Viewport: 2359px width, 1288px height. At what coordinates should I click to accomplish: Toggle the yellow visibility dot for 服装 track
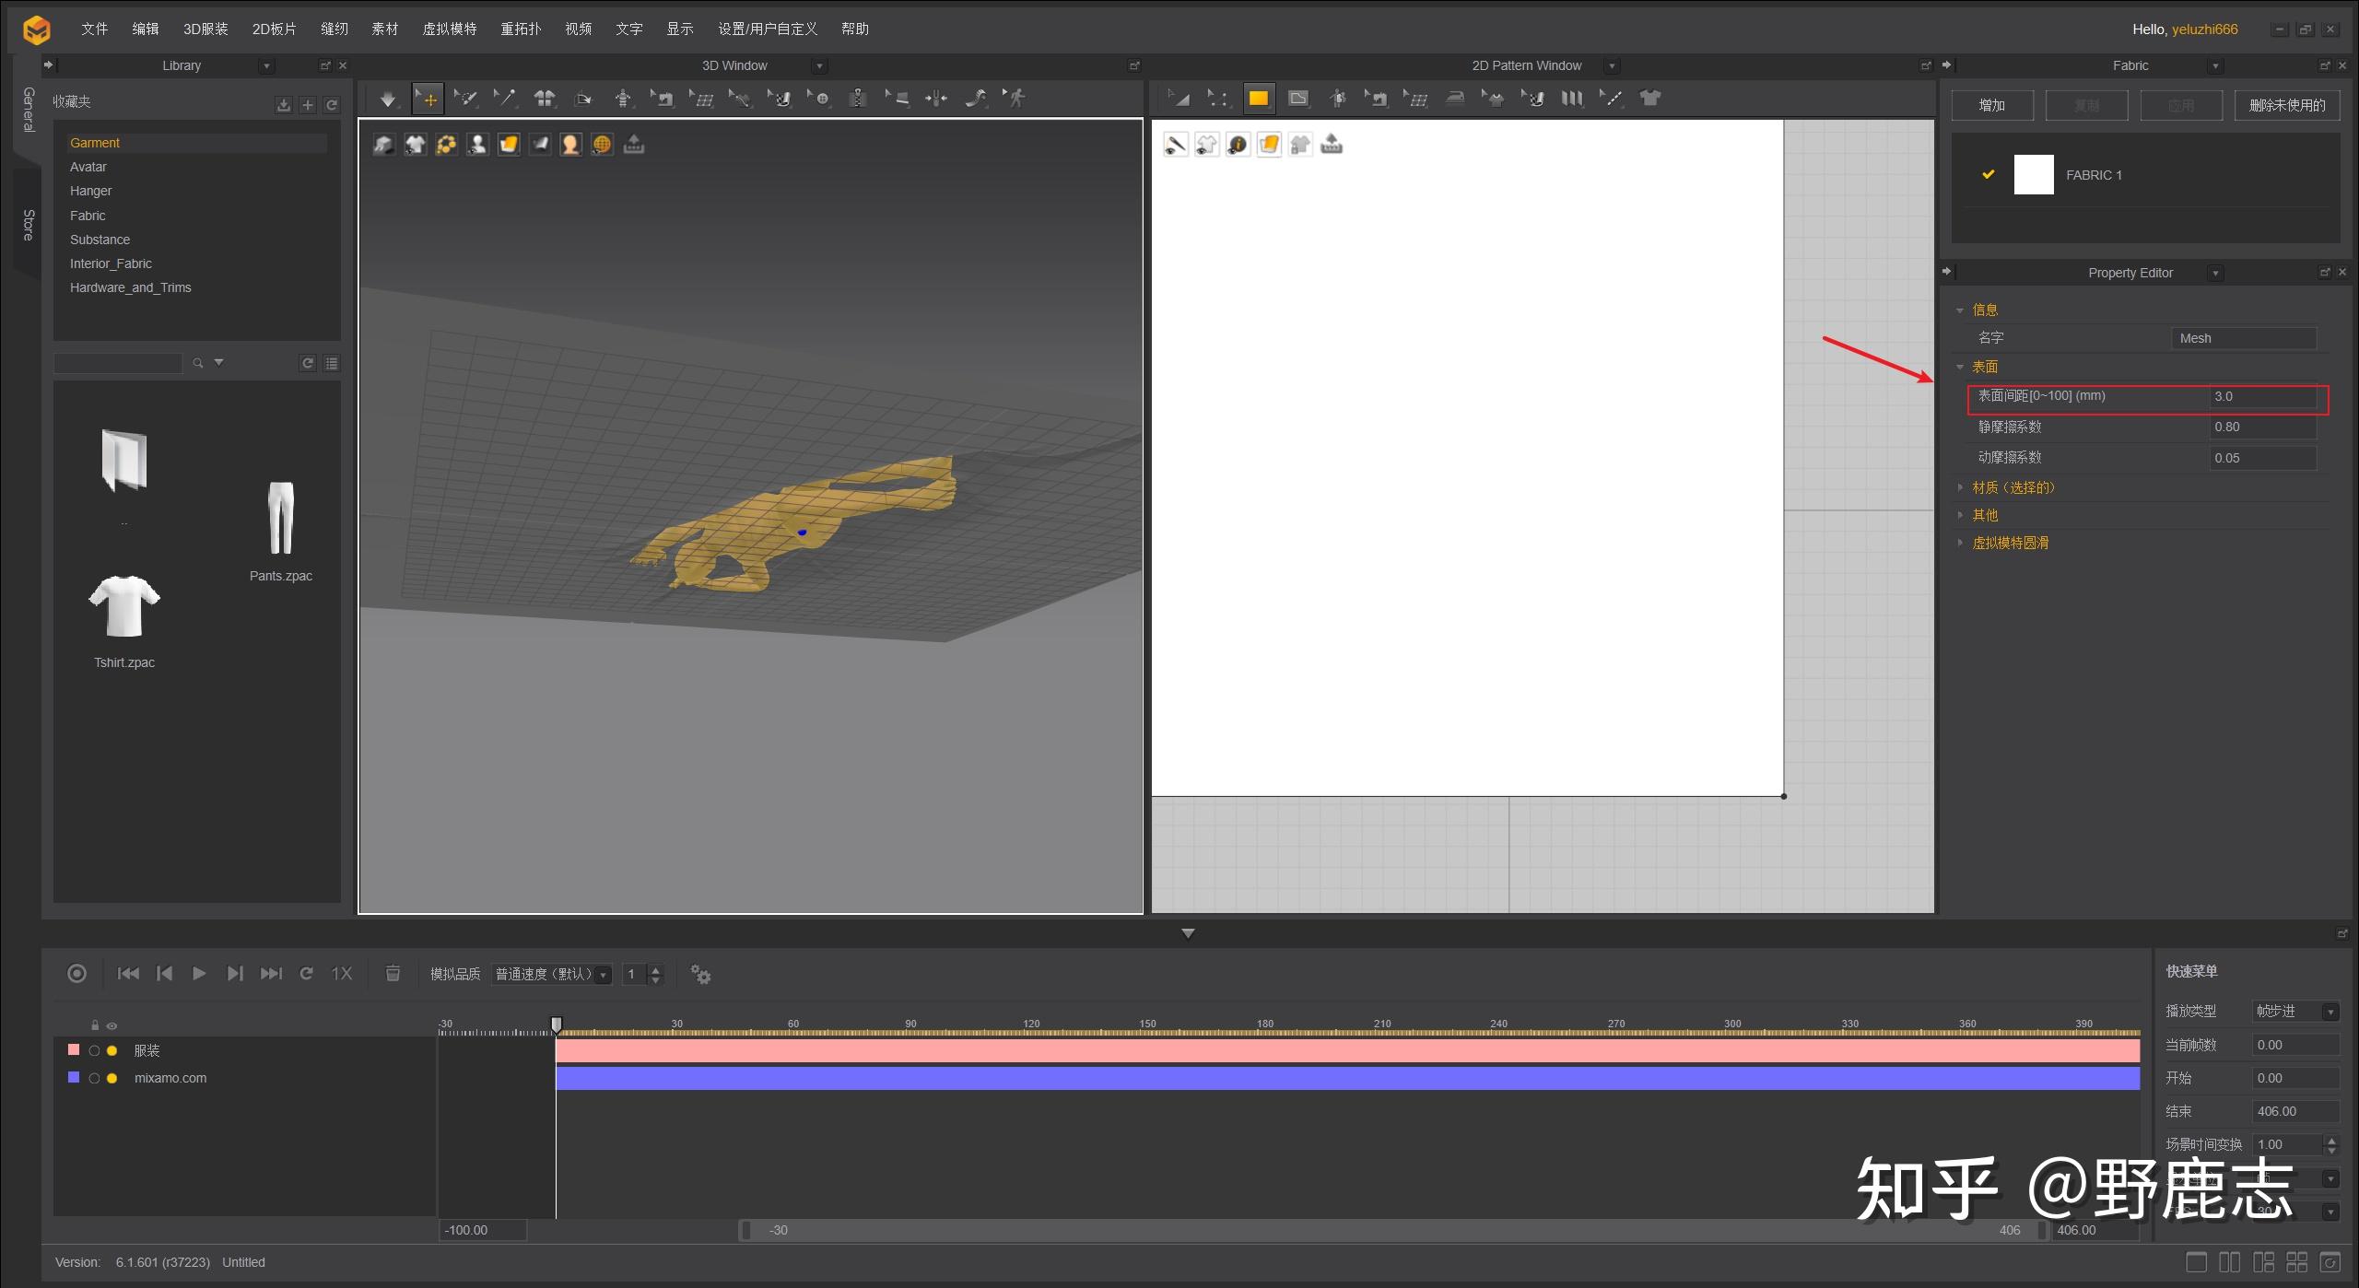112,1050
